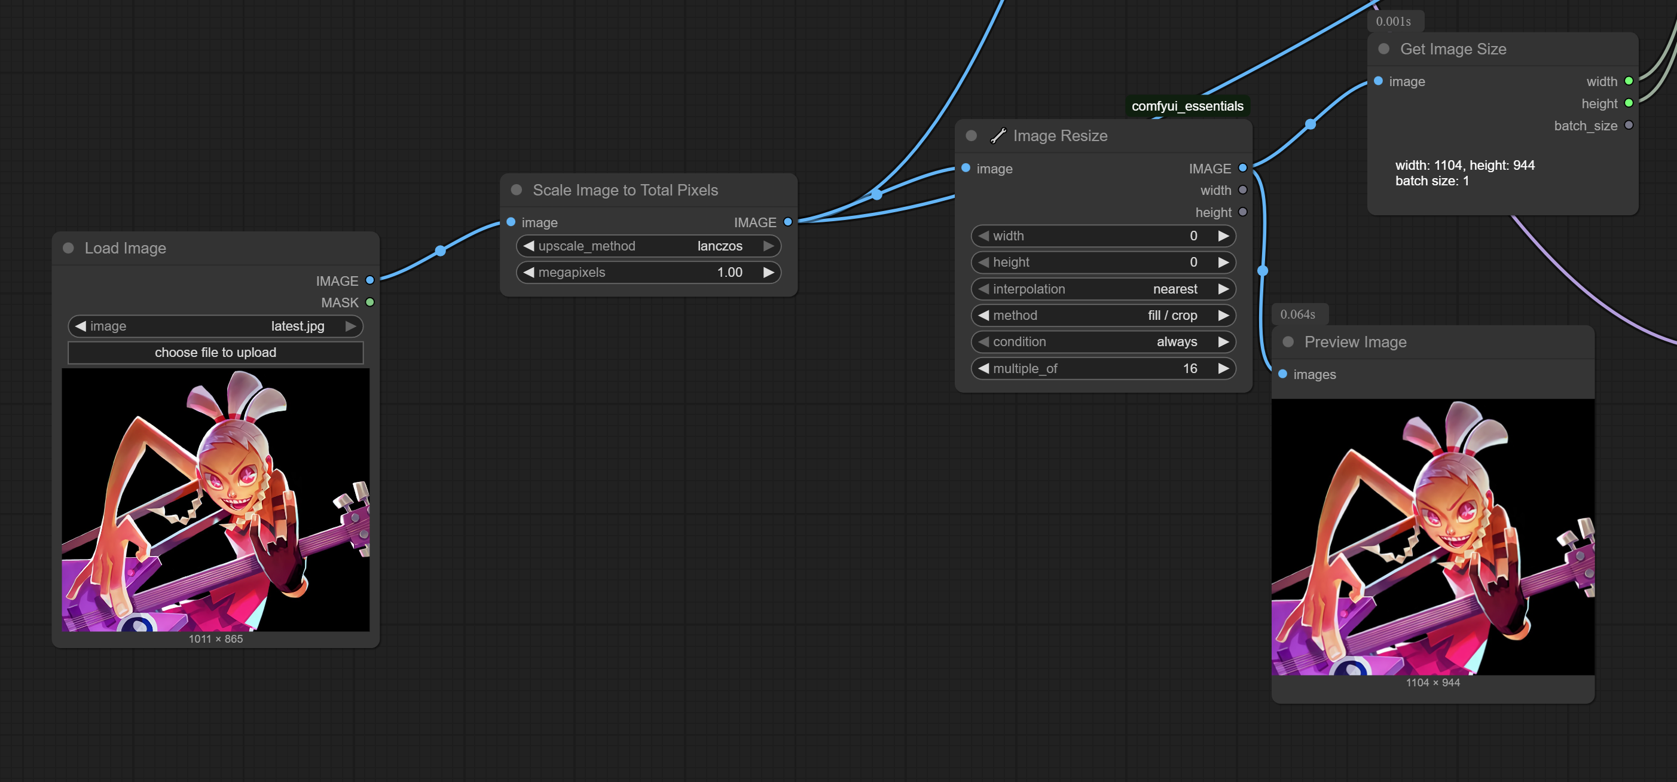The width and height of the screenshot is (1677, 782).
Task: Click the height output socket of Get Image Size
Action: pos(1629,103)
